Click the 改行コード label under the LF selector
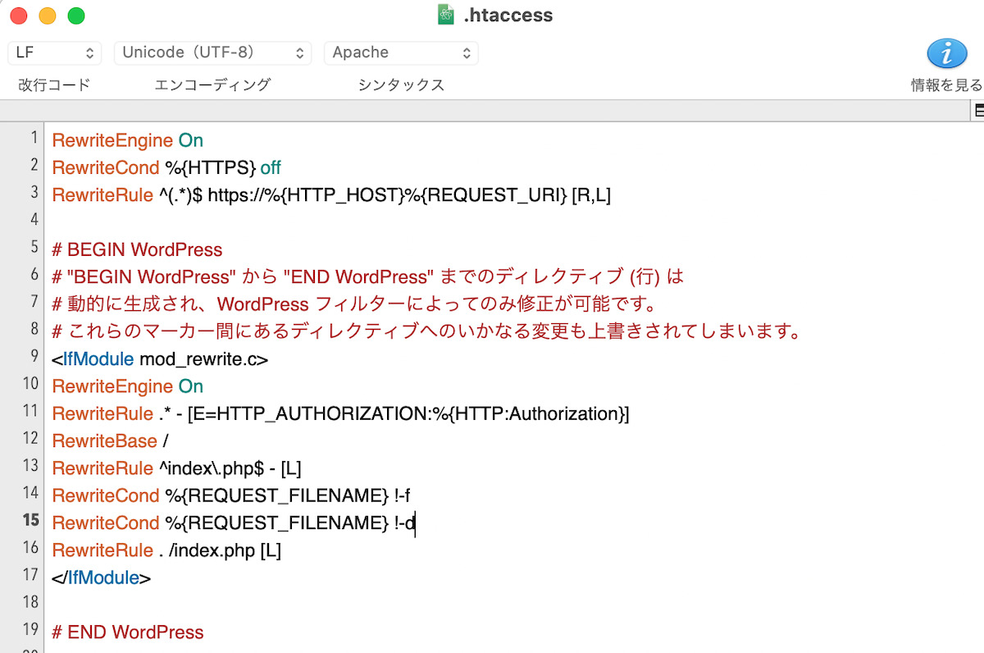 pos(52,84)
